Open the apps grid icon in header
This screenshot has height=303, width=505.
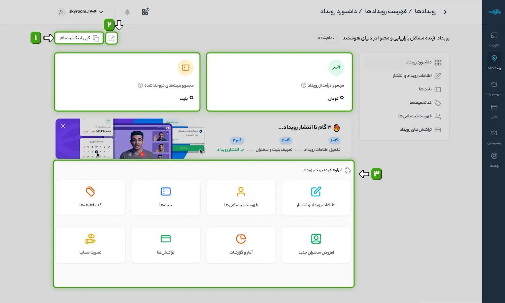[x=145, y=12]
